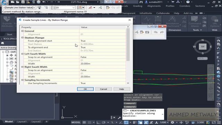Click Right Swath Snap to an alignment False
Viewport: 222px width, 125px height.
[102, 70]
